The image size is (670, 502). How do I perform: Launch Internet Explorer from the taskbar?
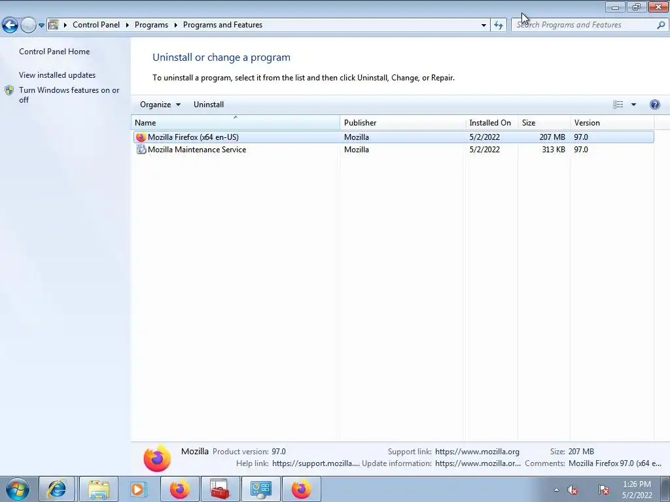click(57, 489)
